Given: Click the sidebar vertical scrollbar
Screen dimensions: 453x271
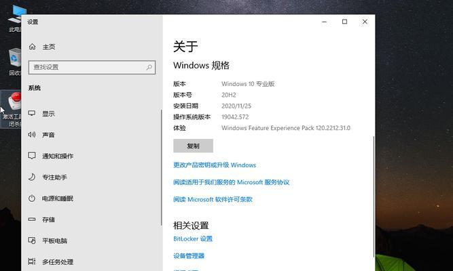Looking at the screenshot, I should click(x=161, y=167).
